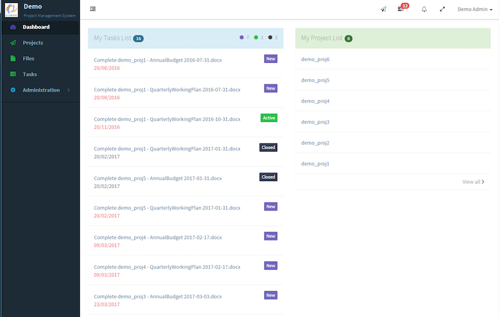The width and height of the screenshot is (499, 317).
Task: Open the tasks notification icon with 12 badge
Action: [400, 9]
